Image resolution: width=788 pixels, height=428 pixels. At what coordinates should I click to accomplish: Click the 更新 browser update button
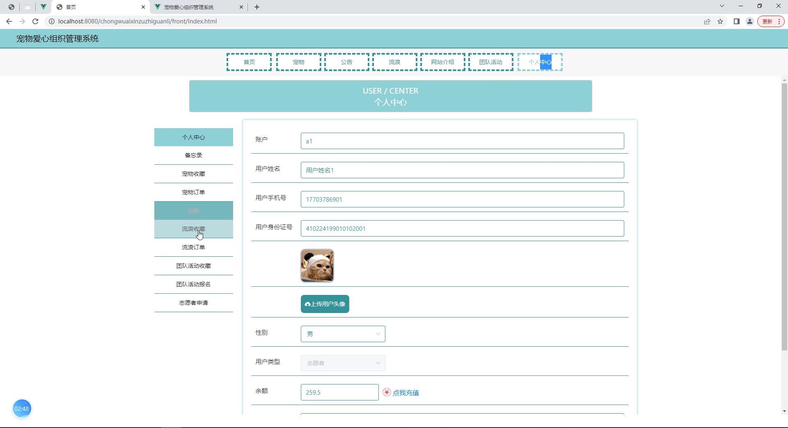771,21
